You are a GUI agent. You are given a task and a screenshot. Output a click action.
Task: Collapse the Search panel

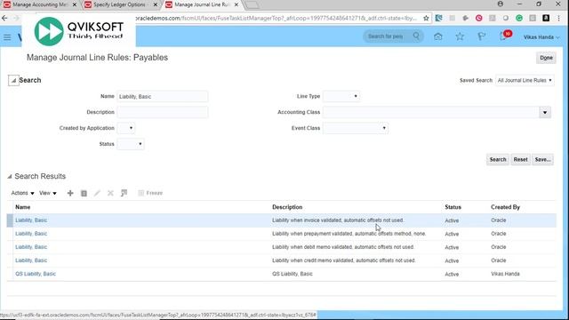pyautogui.click(x=13, y=80)
